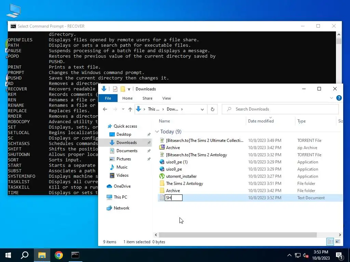Click the Search Downloads input field

click(280, 109)
